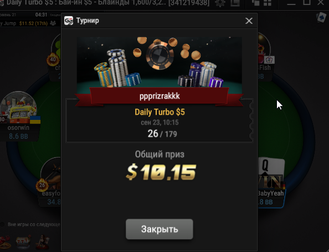329x252 pixels.
Task: Close the Турнир dialog with the X
Action: [x=249, y=21]
